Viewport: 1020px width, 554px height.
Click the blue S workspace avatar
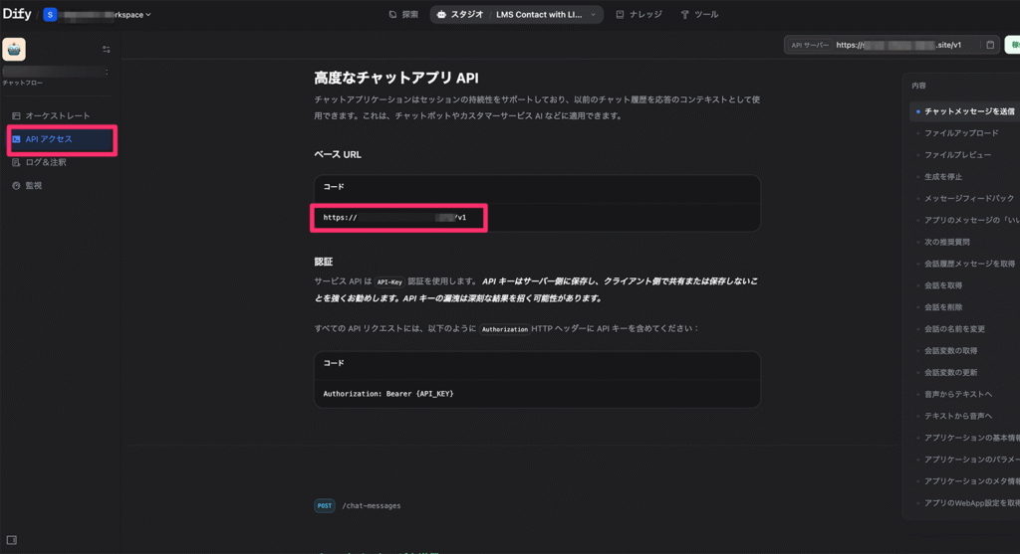50,14
